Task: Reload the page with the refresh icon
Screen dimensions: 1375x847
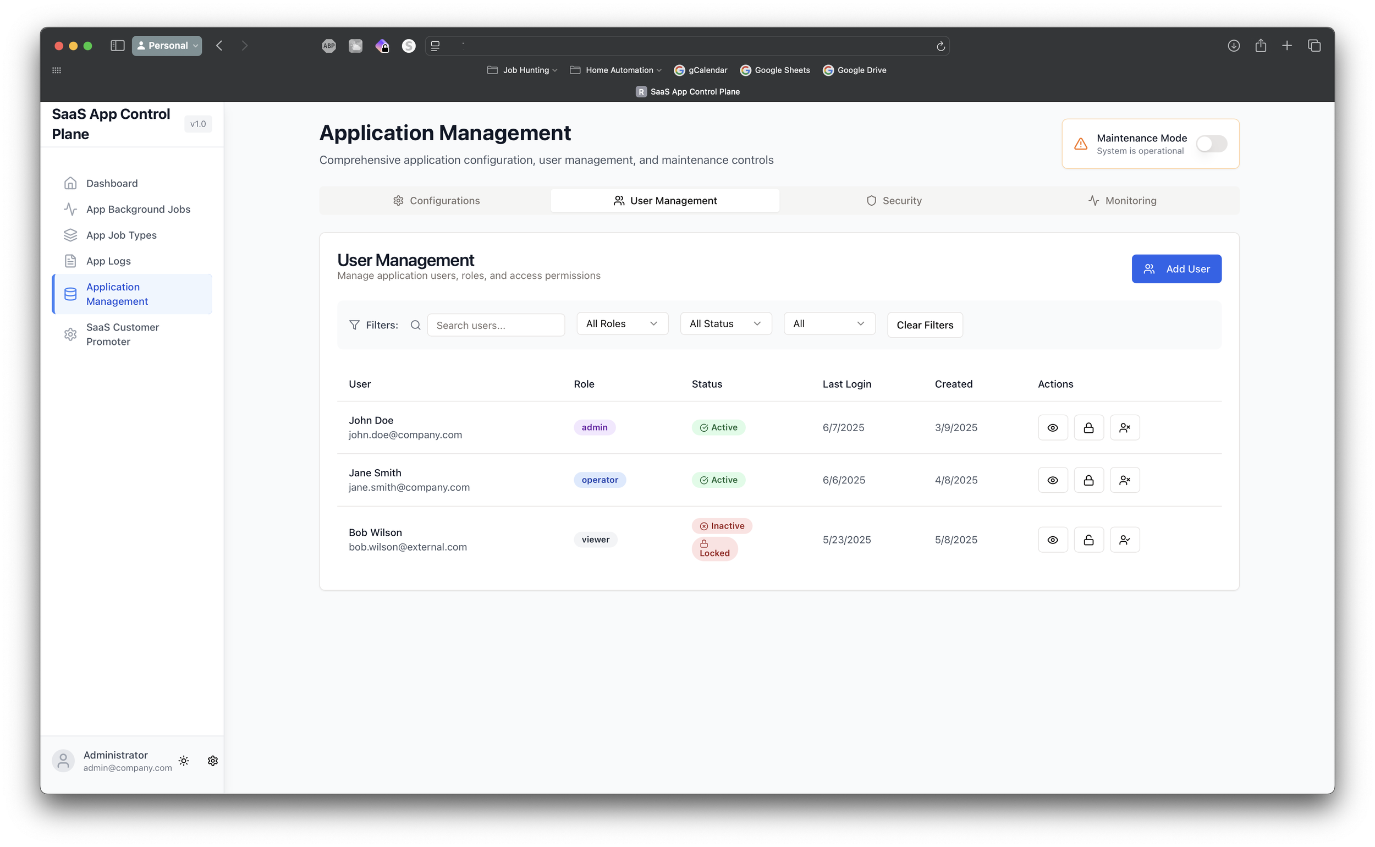Action: tap(941, 46)
